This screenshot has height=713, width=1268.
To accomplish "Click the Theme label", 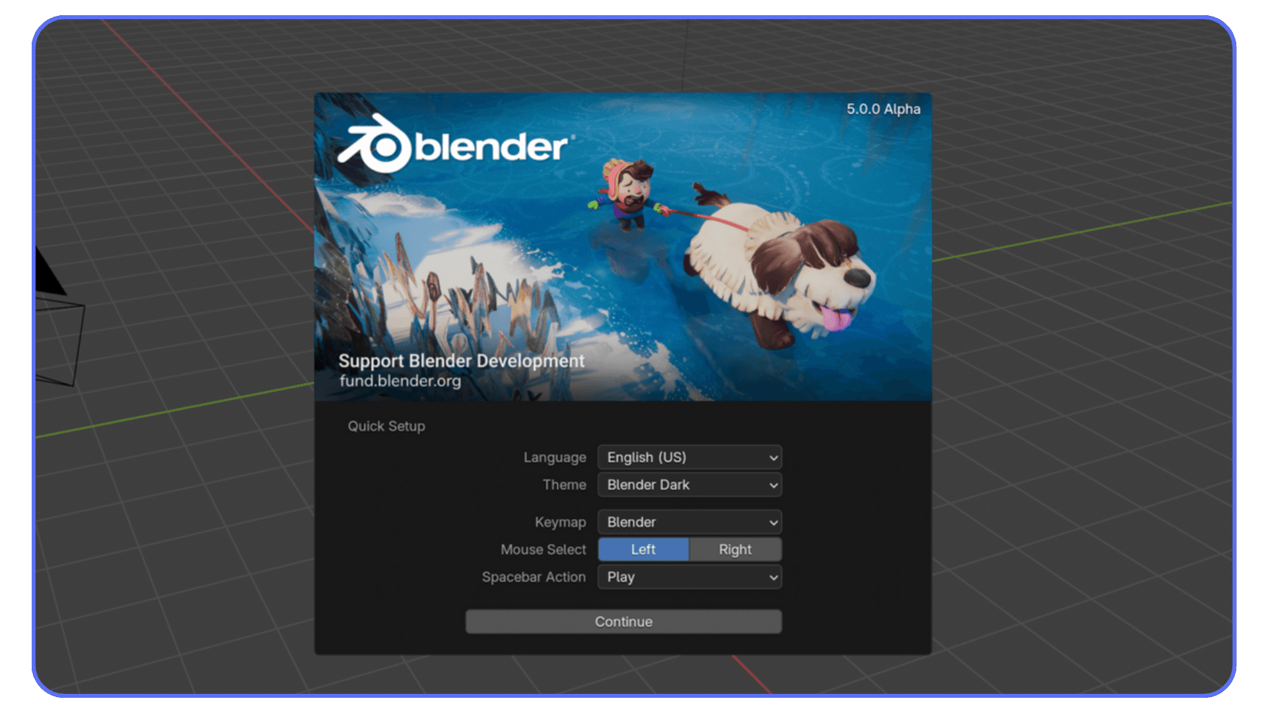I will (x=564, y=485).
